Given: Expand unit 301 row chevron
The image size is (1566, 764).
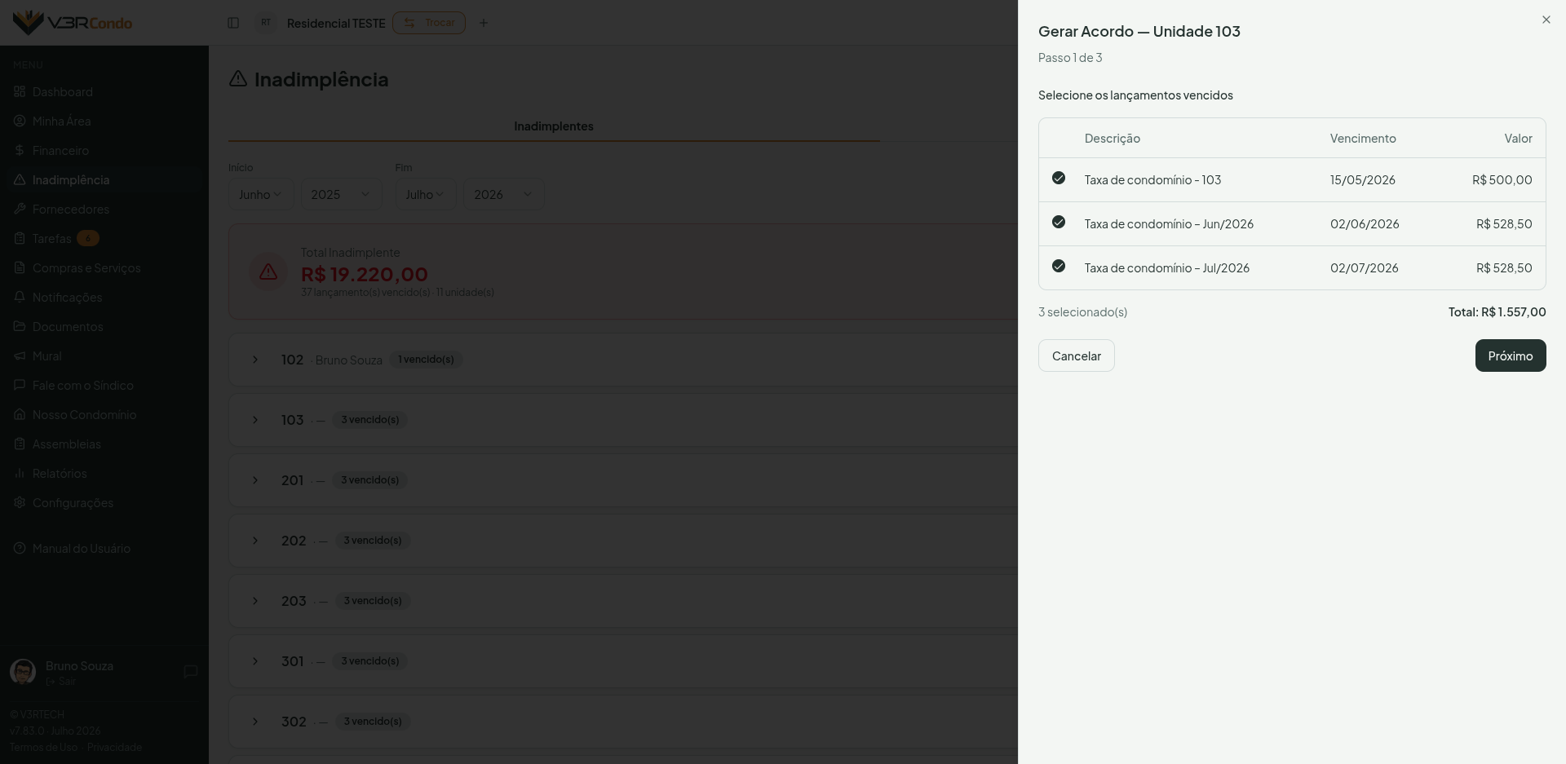Looking at the screenshot, I should 255,661.
